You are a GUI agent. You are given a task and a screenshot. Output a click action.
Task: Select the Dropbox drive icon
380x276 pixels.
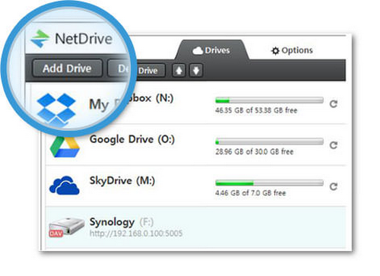point(56,109)
